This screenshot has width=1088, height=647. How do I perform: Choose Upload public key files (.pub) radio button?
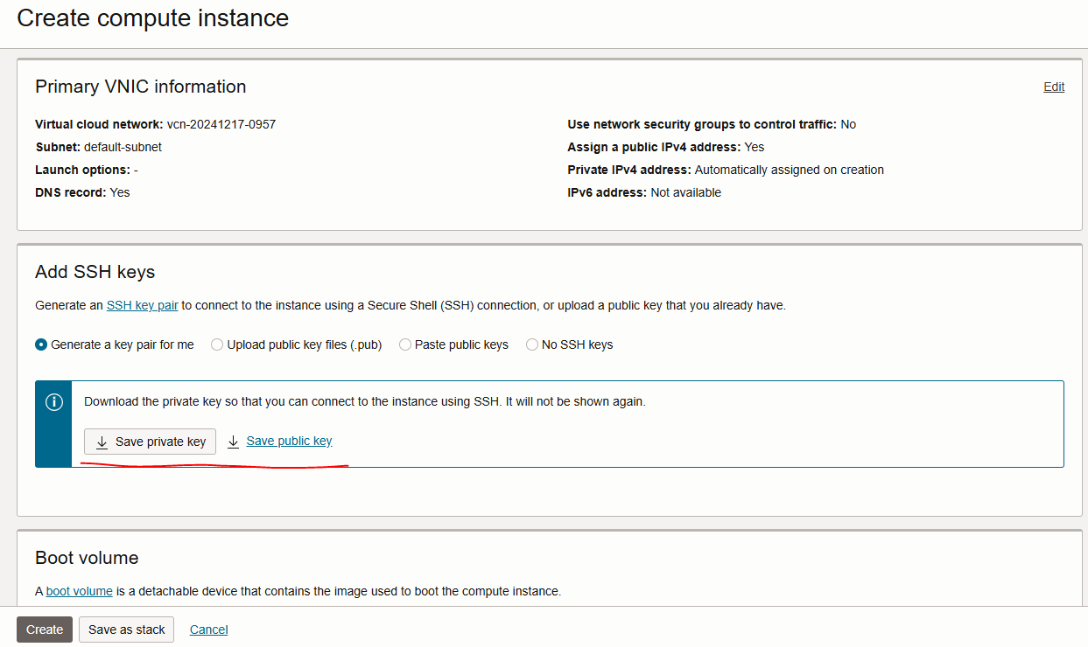tap(217, 345)
